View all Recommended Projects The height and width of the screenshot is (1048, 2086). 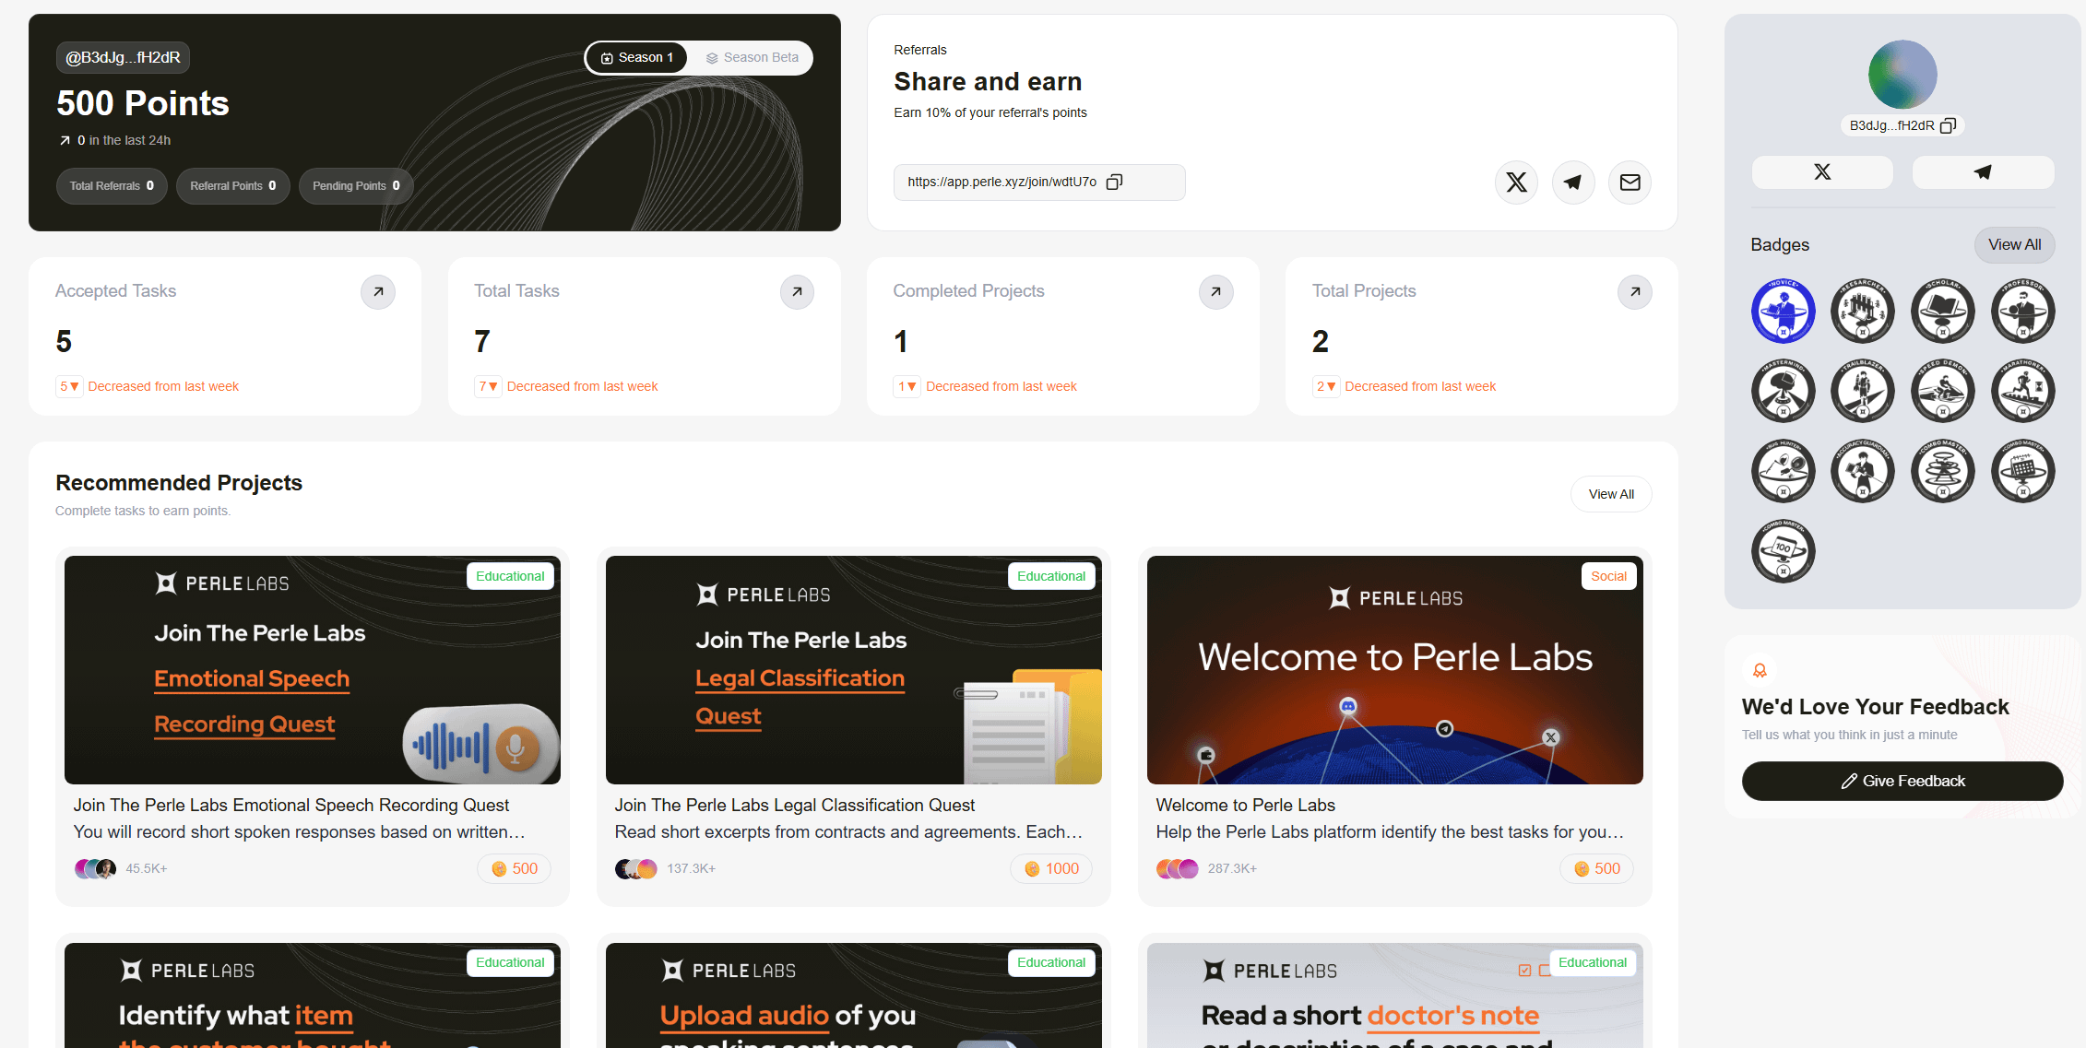[x=1610, y=494]
